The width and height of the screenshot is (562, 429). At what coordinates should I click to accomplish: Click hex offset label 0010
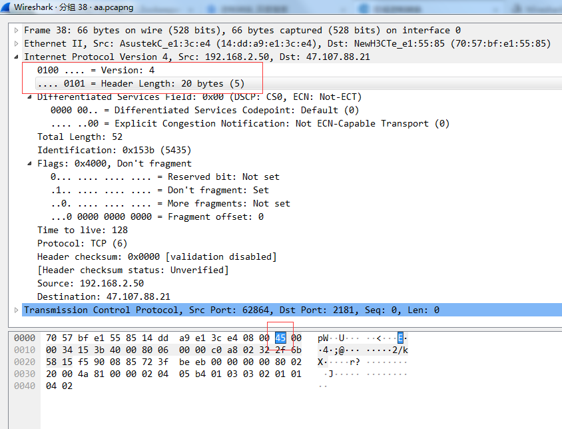(x=25, y=350)
